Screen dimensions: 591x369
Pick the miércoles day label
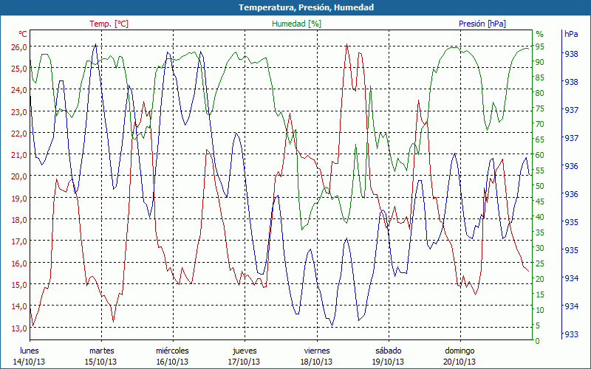coord(172,351)
